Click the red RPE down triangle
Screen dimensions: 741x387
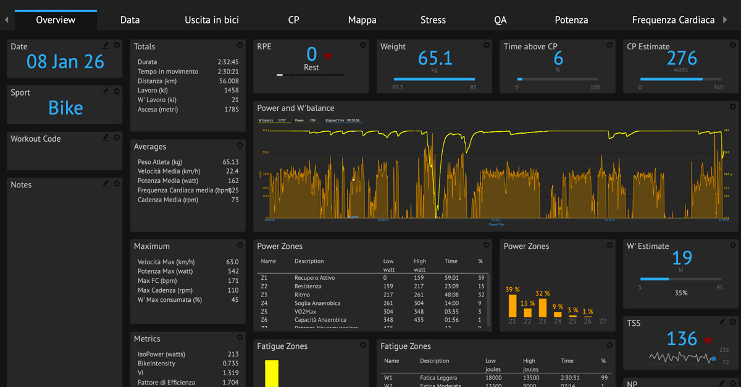pos(328,56)
